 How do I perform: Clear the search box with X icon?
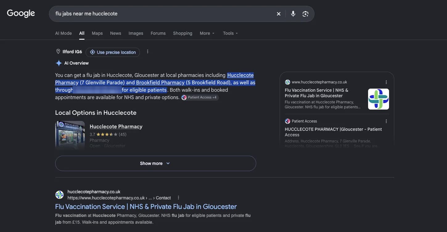point(279,14)
